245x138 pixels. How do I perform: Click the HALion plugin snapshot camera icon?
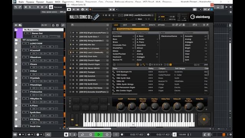[x=195, y=9]
